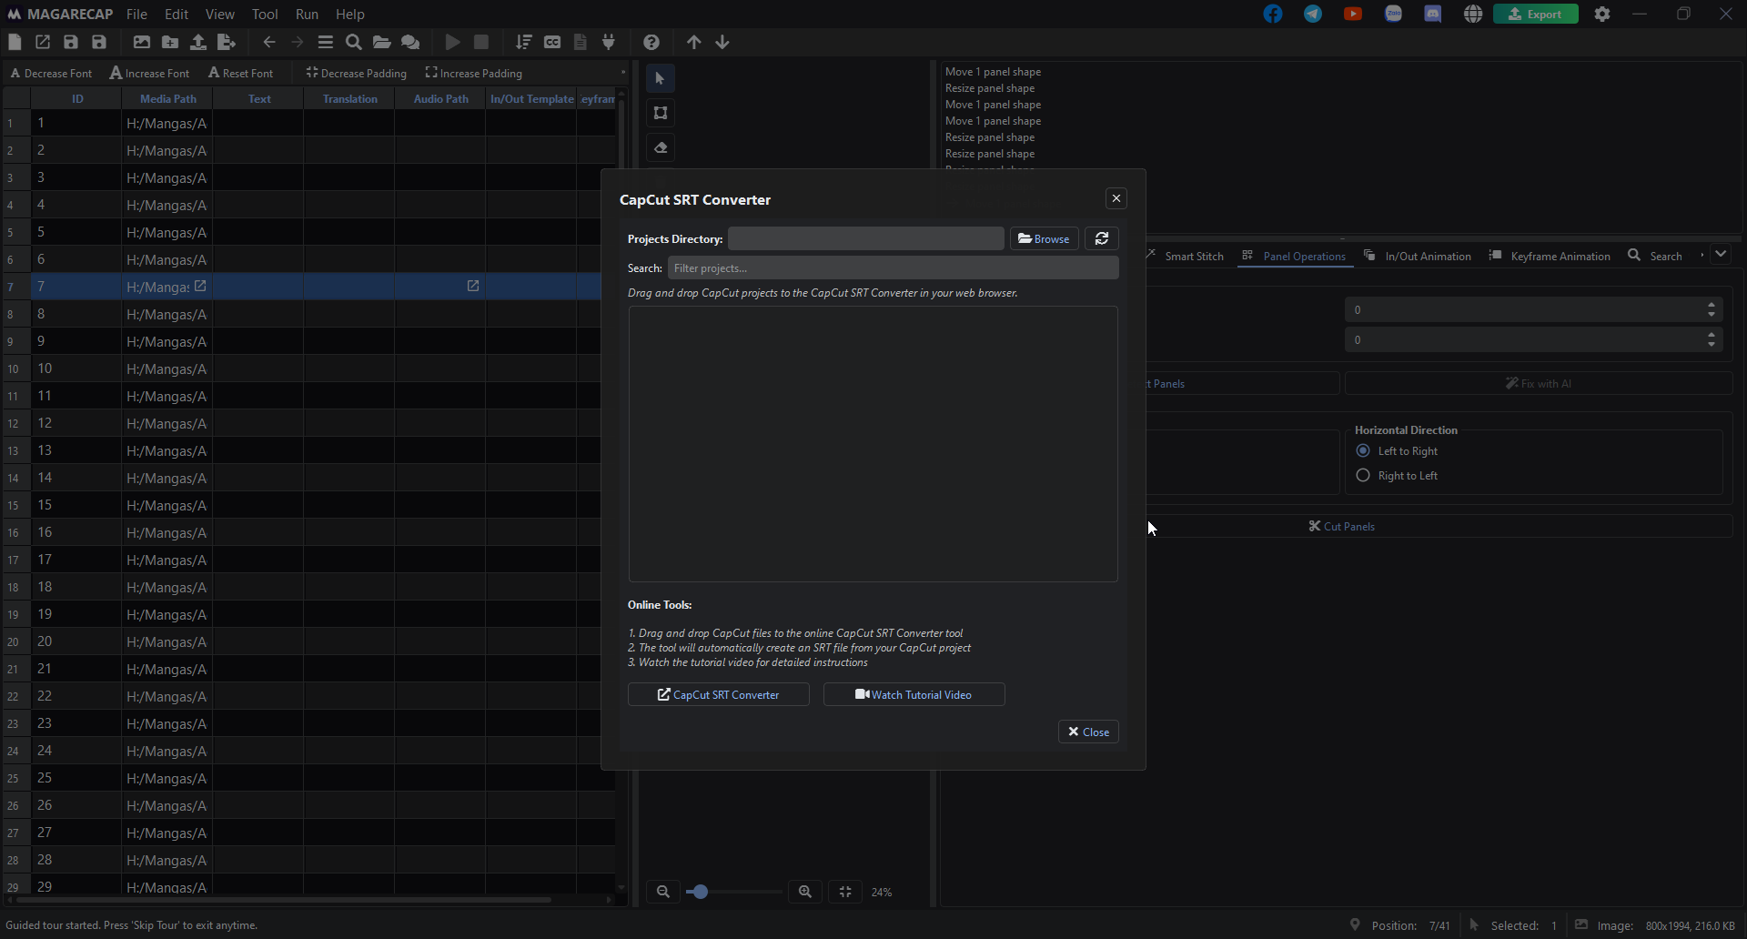
Task: Click the three-bar list icon in toolbar
Action: coord(326,42)
